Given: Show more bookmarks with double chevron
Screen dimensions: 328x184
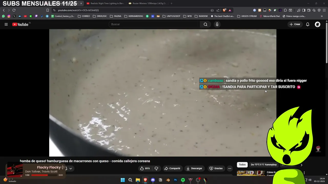Looking at the screenshot, I should point(322,16).
